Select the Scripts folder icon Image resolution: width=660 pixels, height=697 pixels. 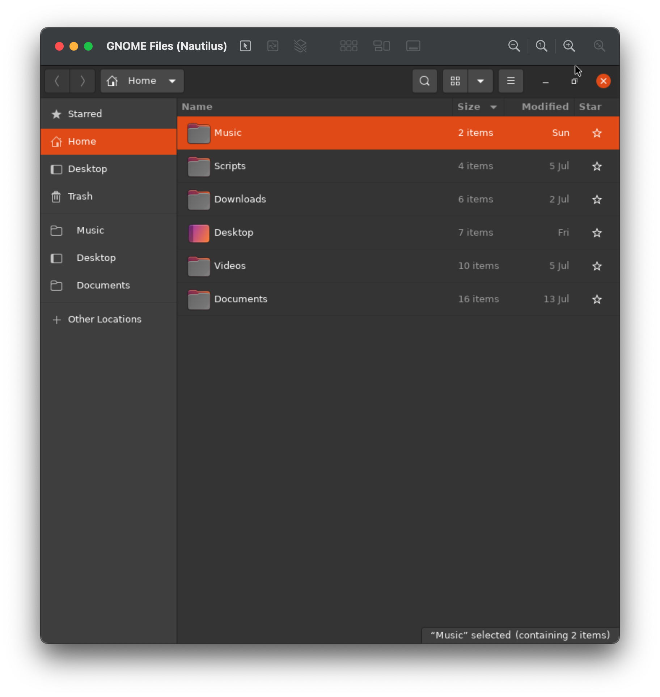coord(199,166)
